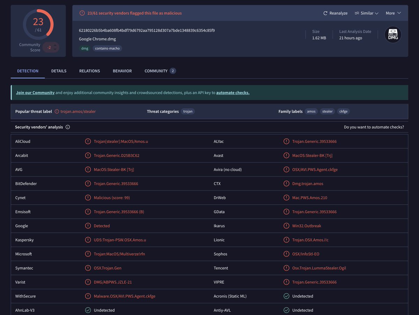This screenshot has height=315, width=419.
Task: Click the warning icon next to trojan.amos/stealer
Action: (57, 112)
